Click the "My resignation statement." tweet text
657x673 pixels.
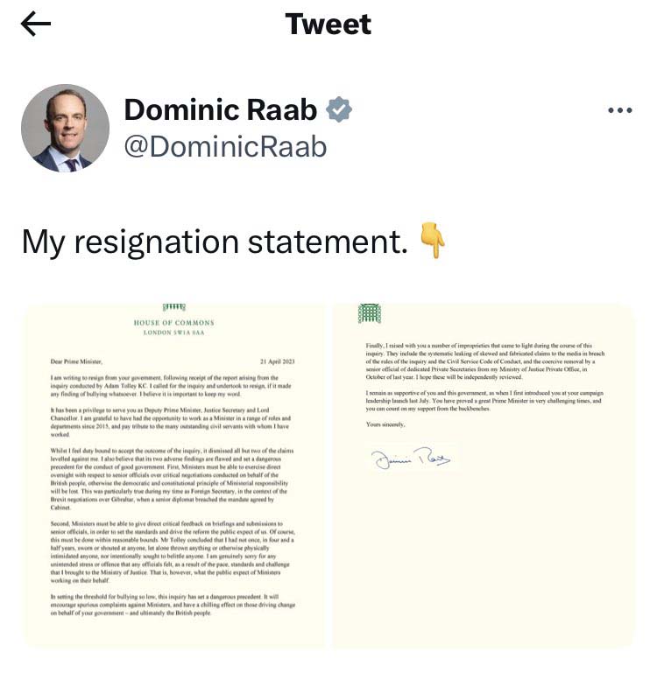(x=215, y=241)
